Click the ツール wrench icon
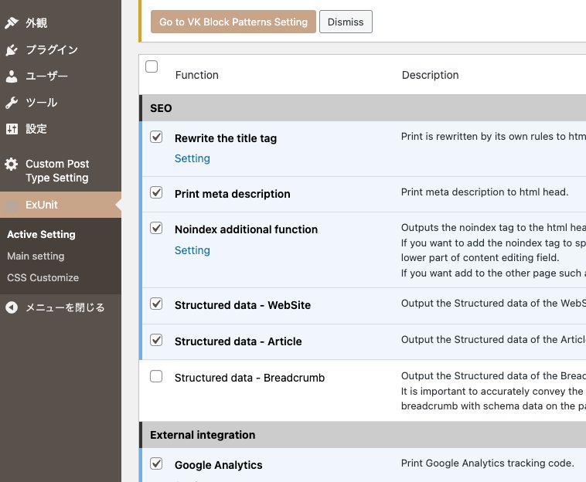This screenshot has width=586, height=482. pos(12,103)
